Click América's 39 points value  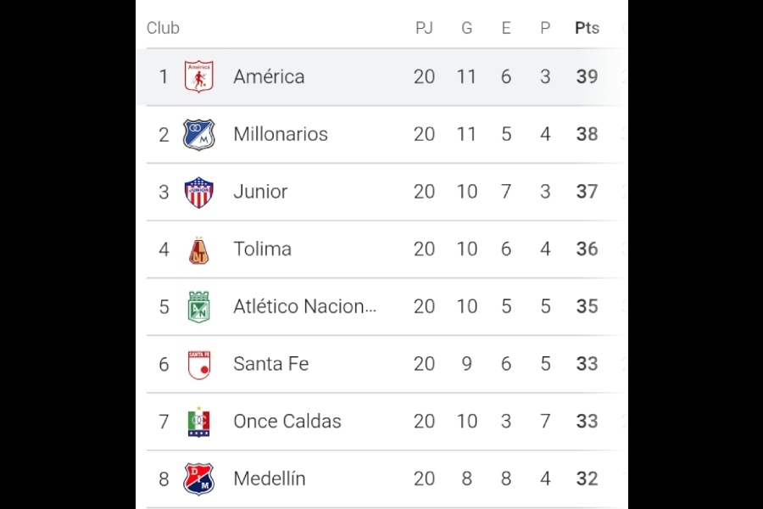[587, 76]
